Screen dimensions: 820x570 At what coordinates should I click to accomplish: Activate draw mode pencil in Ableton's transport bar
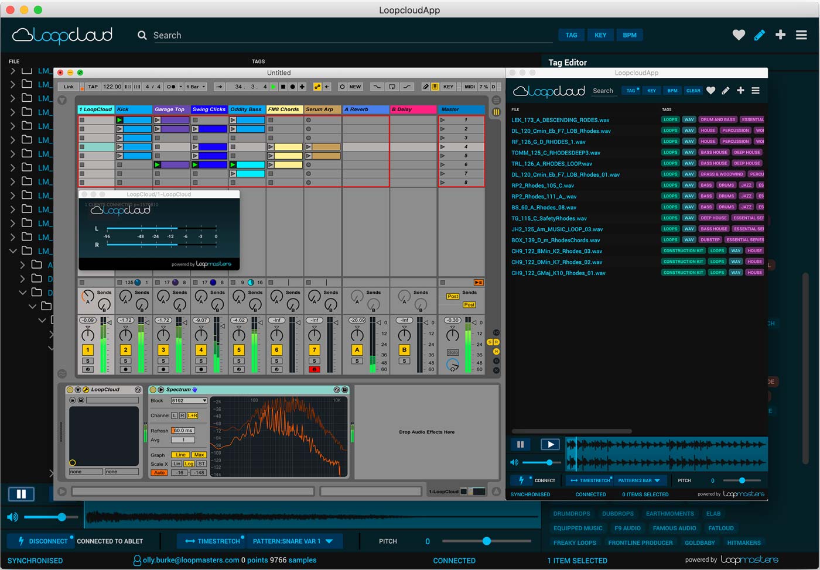coord(425,87)
